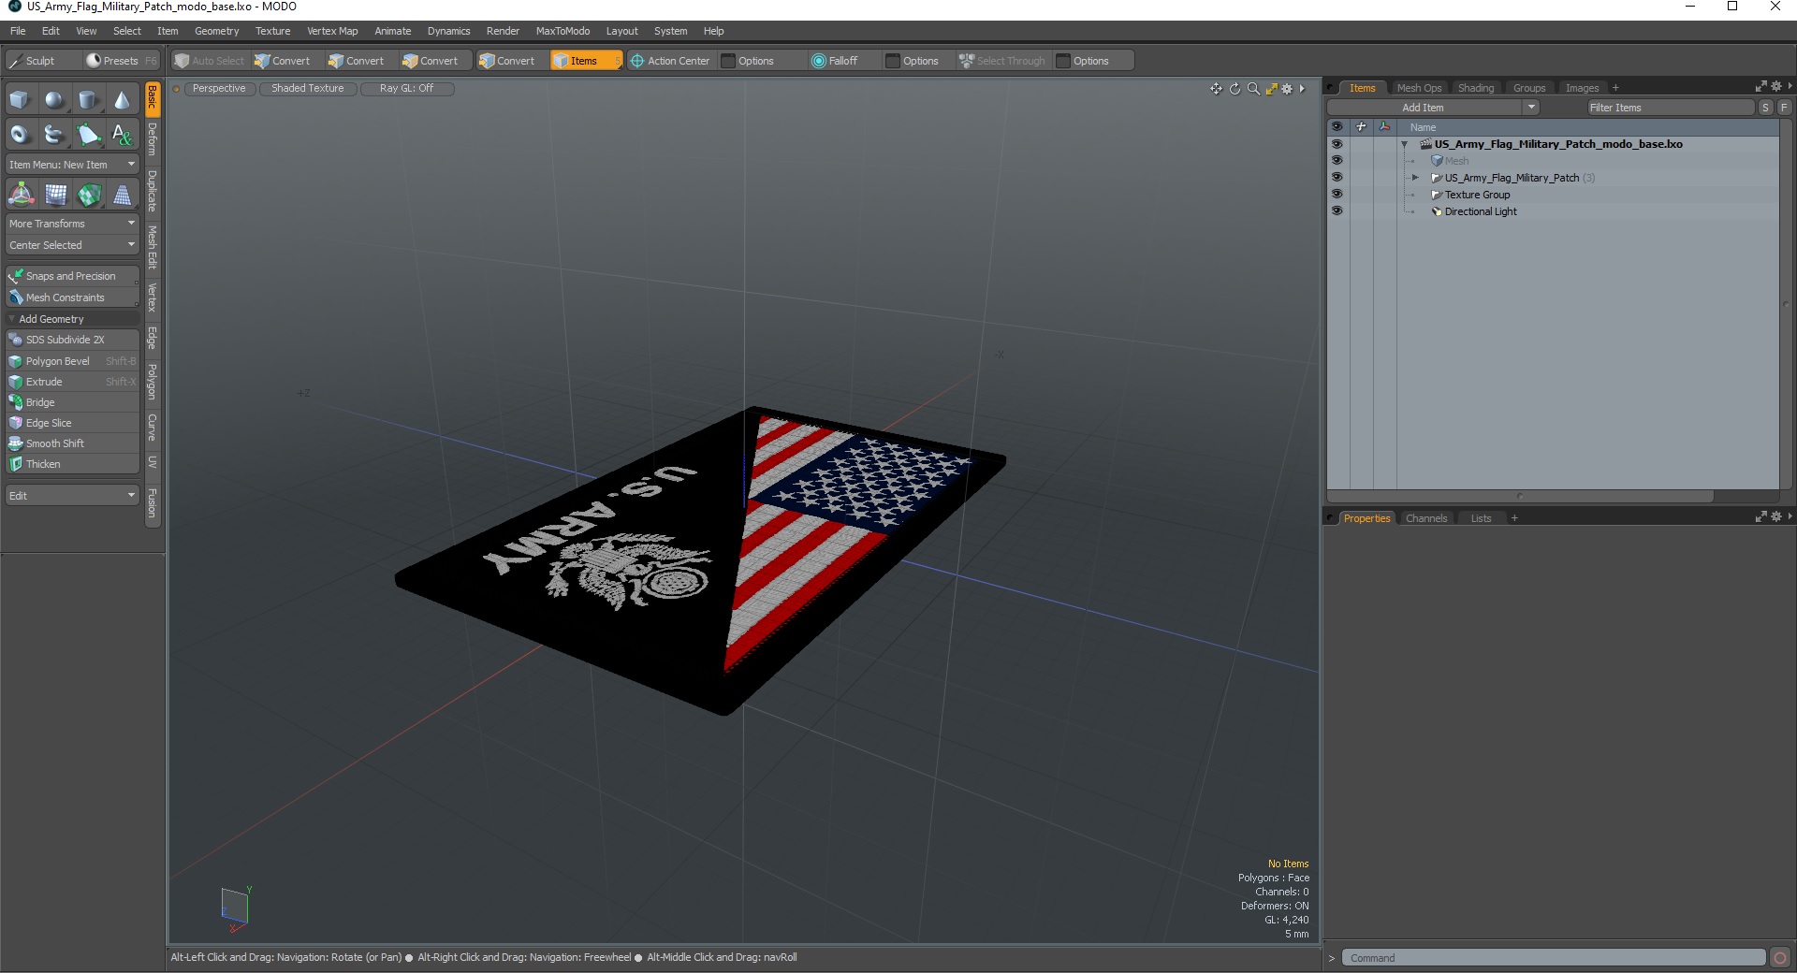Screen dimensions: 1797x973
Task: Toggle the S filter button
Action: pos(1766,108)
